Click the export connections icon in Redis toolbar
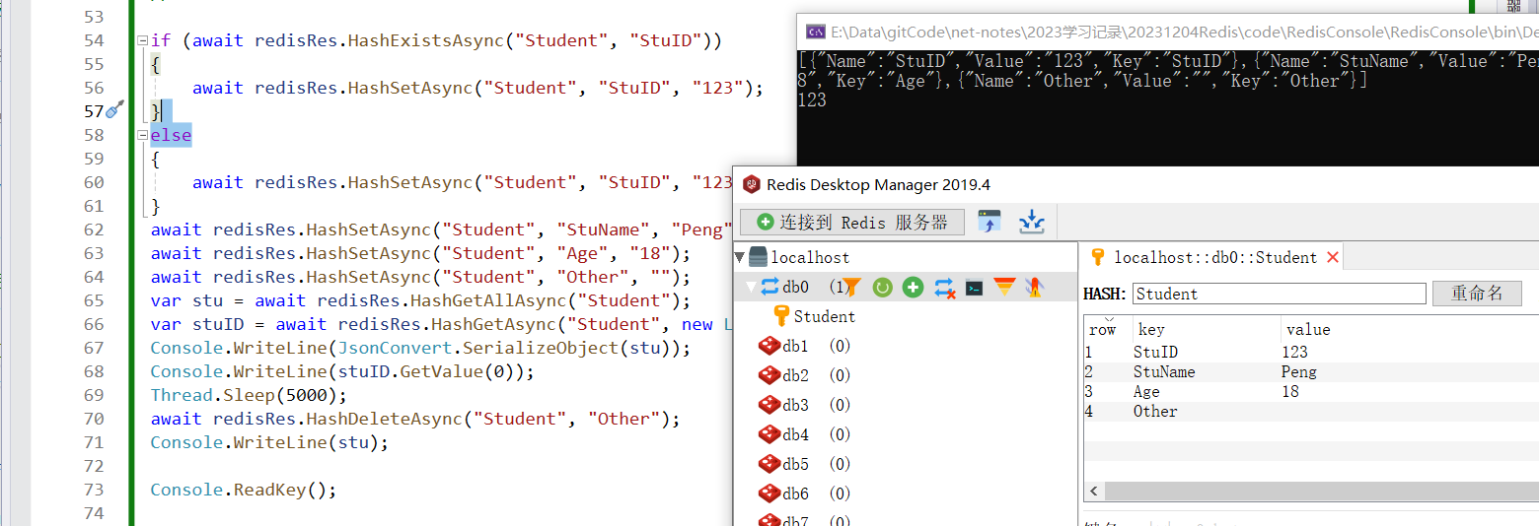Screen dimensions: 1539x526 click(x=1032, y=222)
